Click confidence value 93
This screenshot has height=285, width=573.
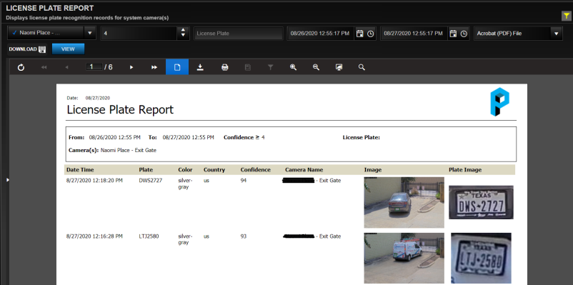click(x=244, y=236)
